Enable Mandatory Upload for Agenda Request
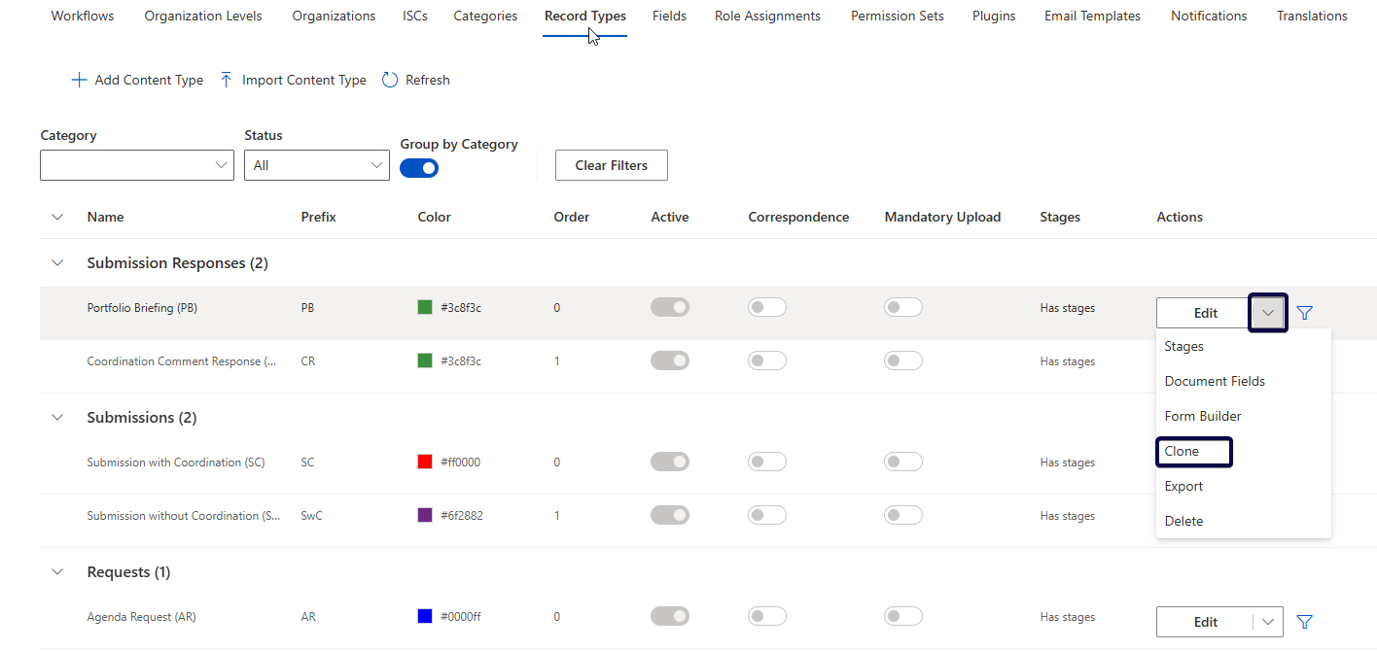 pos(903,617)
